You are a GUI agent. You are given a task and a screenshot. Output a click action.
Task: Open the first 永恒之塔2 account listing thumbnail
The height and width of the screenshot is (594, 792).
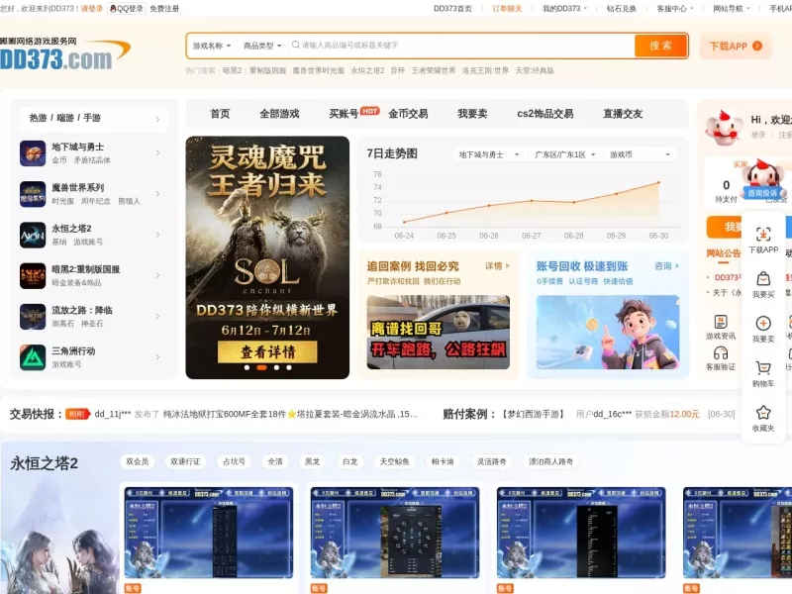coord(209,533)
